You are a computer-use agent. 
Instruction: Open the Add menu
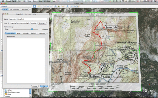[41, 1]
